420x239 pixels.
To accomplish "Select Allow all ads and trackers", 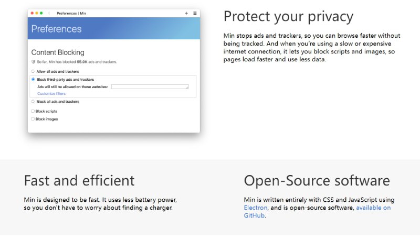I will pyautogui.click(x=33, y=71).
